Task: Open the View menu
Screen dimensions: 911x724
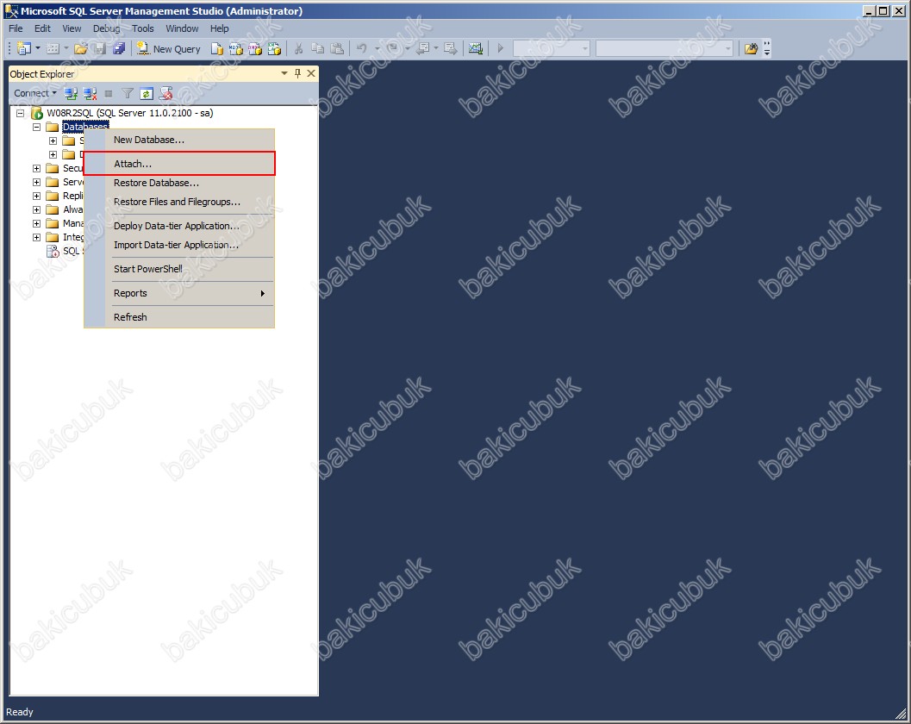Action: (x=72, y=28)
